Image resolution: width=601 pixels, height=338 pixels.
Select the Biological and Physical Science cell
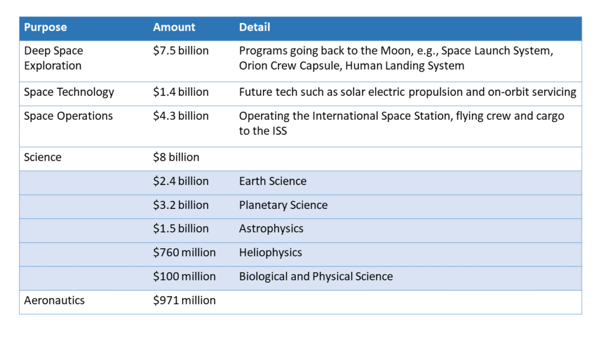pyautogui.click(x=316, y=276)
